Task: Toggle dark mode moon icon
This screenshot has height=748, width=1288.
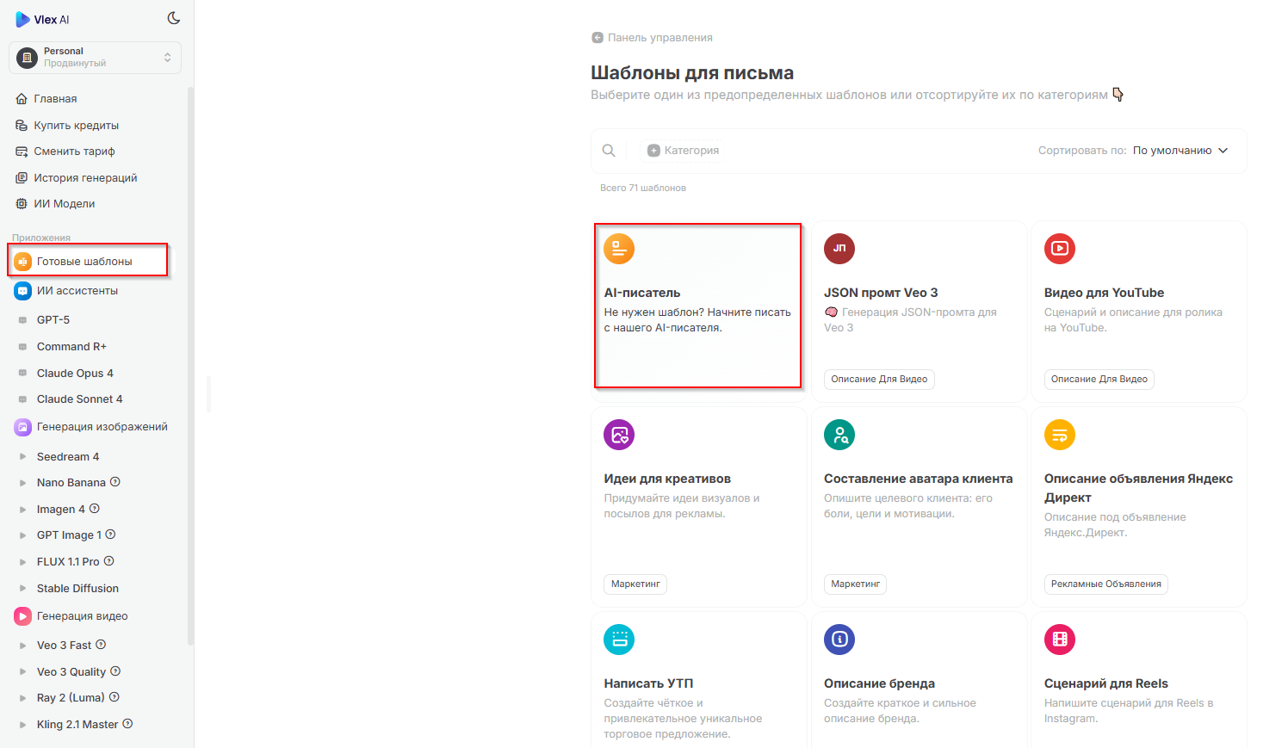Action: pyautogui.click(x=174, y=18)
